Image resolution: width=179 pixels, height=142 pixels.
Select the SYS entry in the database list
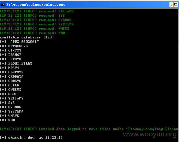coord(7,103)
